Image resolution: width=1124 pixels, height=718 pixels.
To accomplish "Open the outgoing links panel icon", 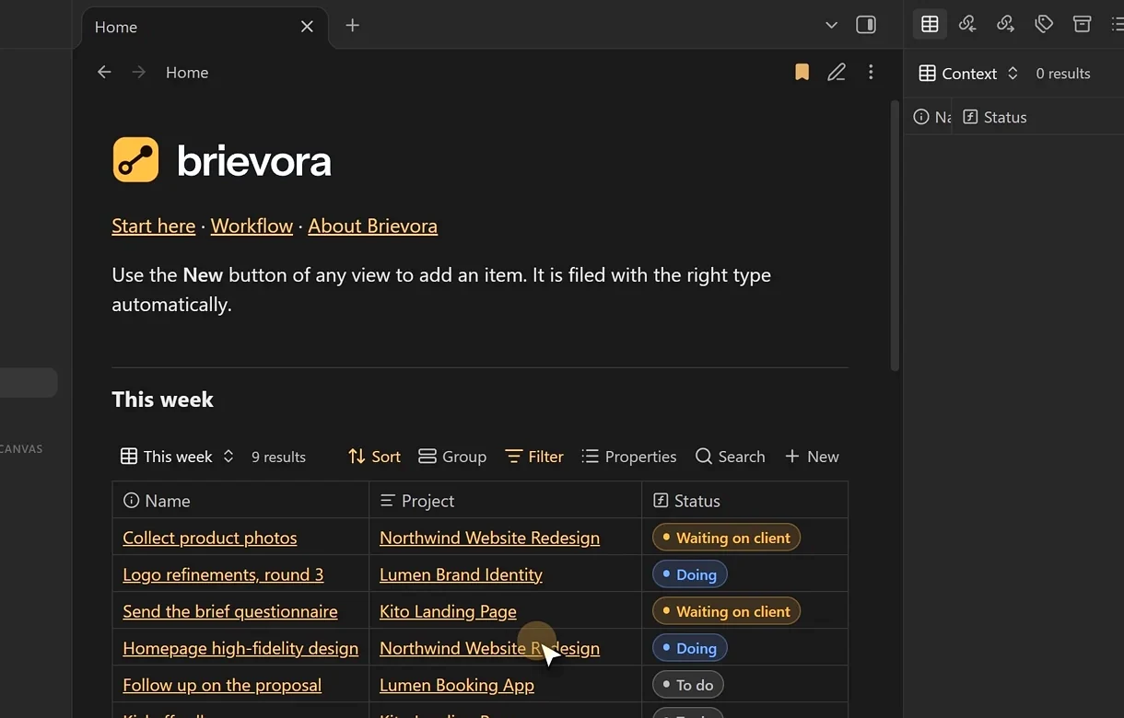I will (x=1005, y=25).
